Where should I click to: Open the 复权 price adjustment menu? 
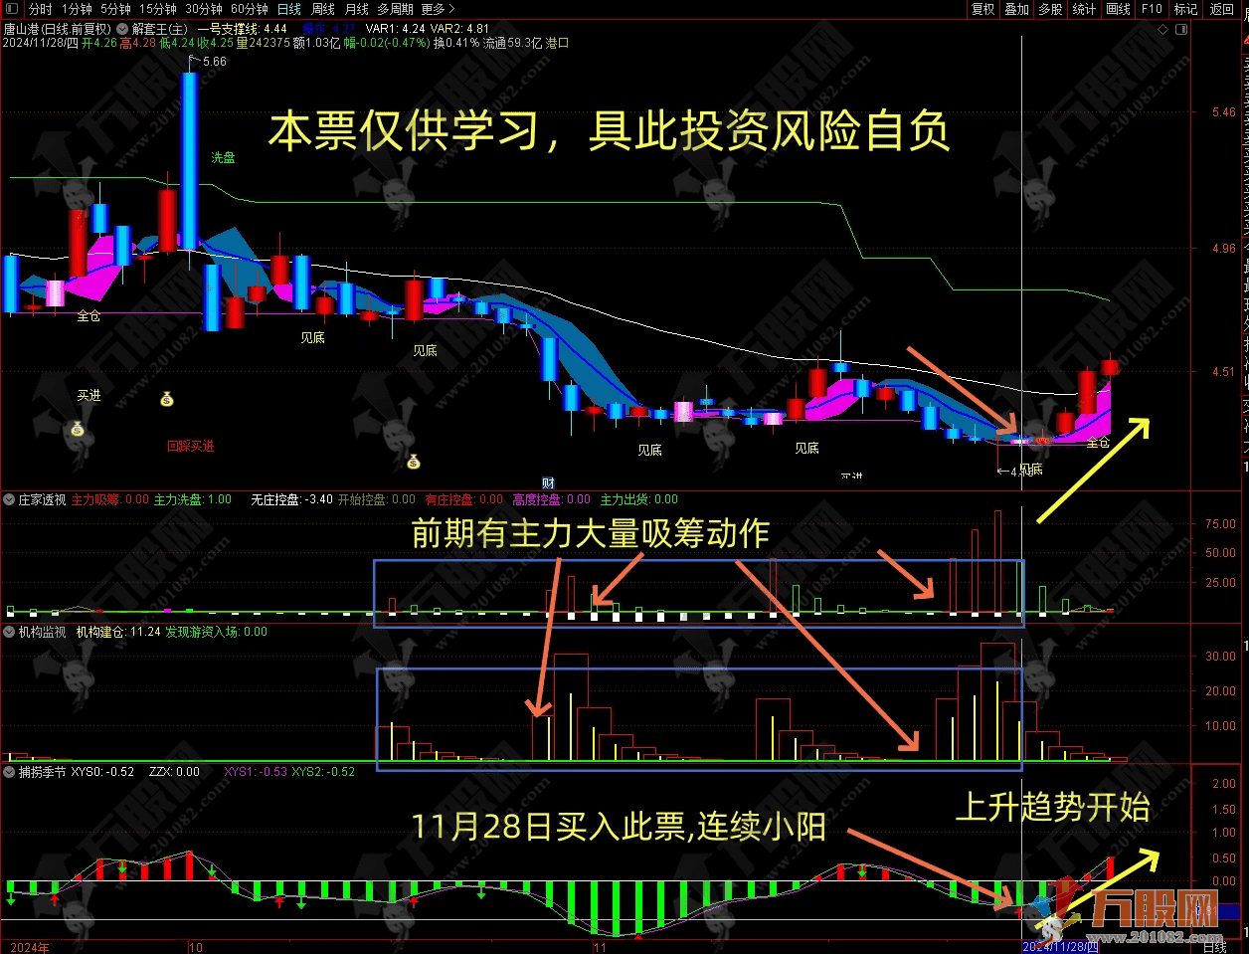tap(983, 9)
